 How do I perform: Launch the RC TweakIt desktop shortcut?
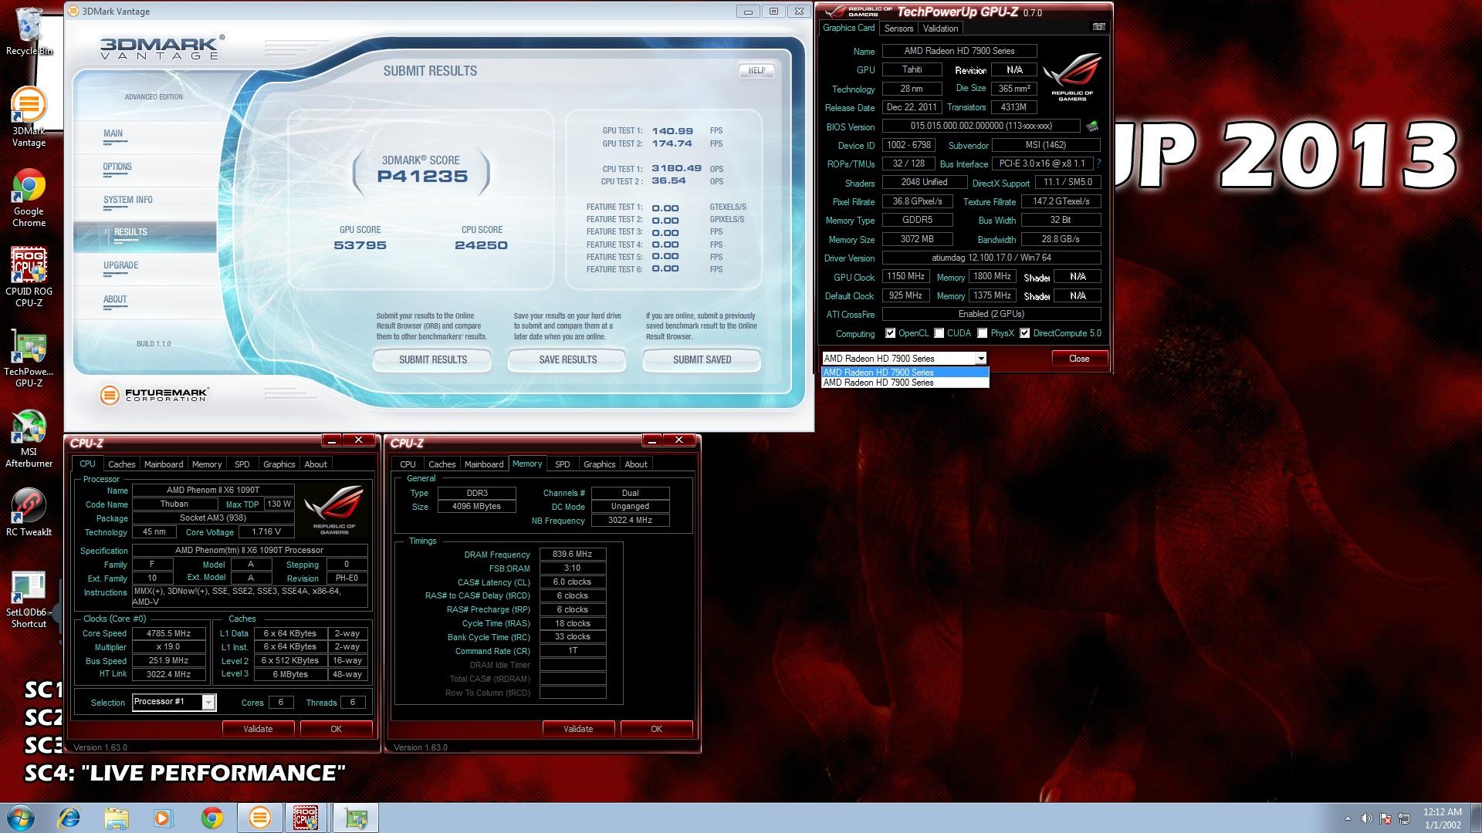(x=29, y=512)
